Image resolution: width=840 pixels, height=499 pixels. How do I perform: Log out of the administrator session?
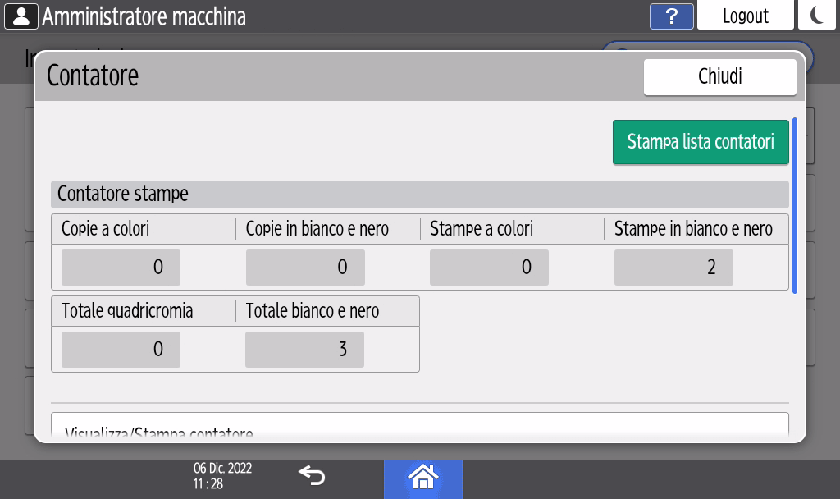tap(745, 16)
